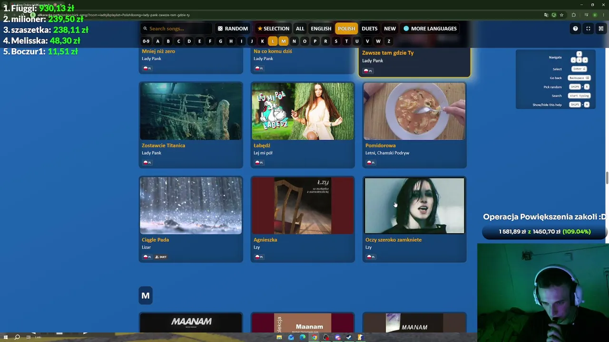The image size is (609, 342).
Task: Jump to letter F artists
Action: click(210, 41)
